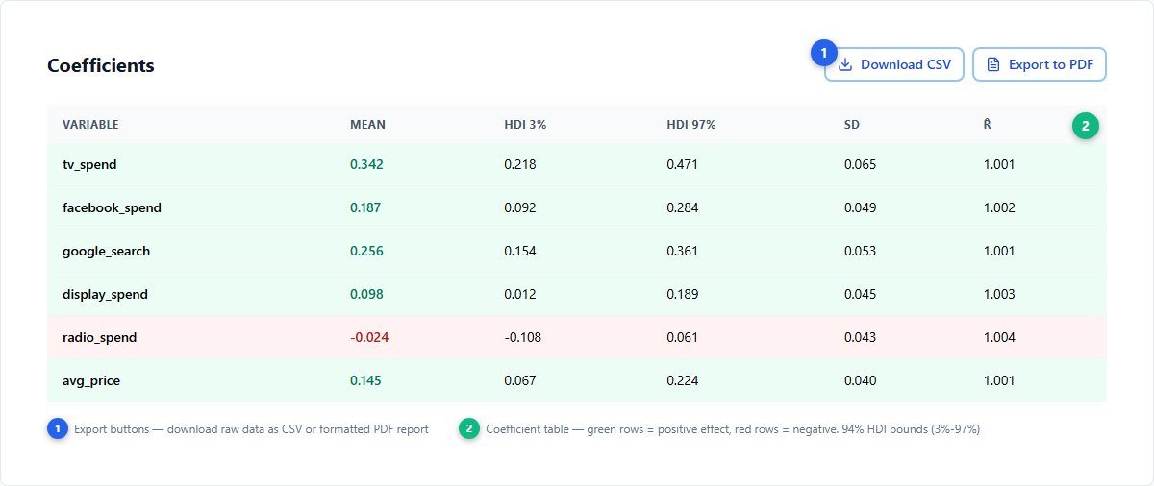Click the HDI 3% value 0.012
The height and width of the screenshot is (486, 1154).
(520, 294)
